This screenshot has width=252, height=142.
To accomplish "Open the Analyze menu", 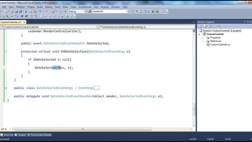I will pyautogui.click(x=105, y=7).
